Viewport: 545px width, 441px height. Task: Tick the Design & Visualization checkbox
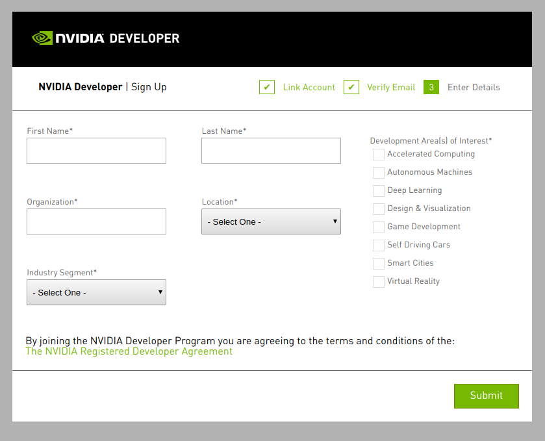tap(379, 209)
